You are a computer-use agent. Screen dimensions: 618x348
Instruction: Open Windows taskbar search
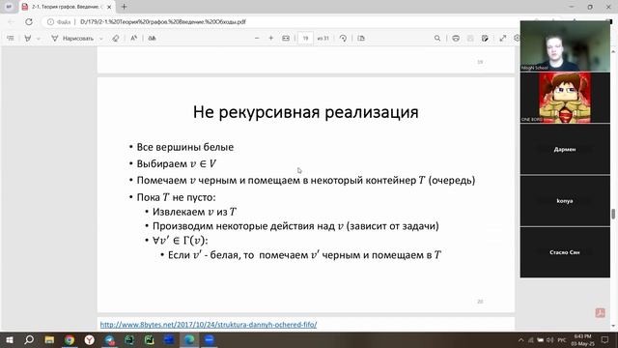tap(29, 339)
